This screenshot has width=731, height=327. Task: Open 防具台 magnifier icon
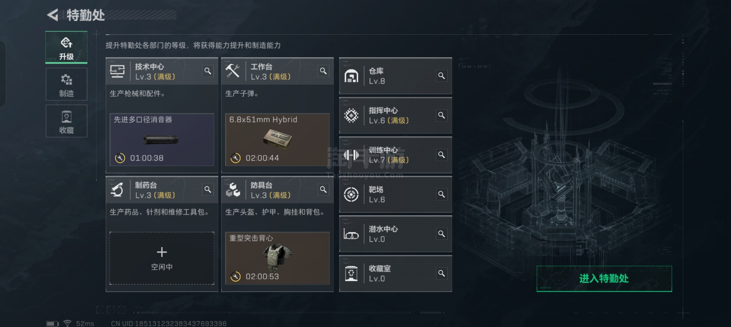point(323,190)
